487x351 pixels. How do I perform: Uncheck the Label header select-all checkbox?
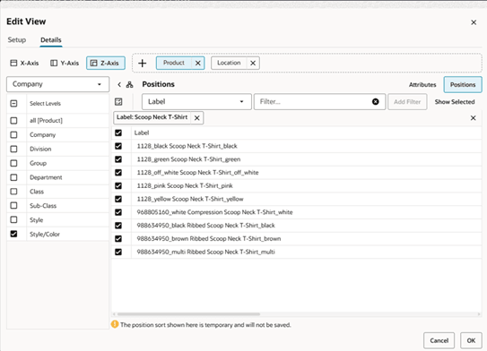pos(118,133)
